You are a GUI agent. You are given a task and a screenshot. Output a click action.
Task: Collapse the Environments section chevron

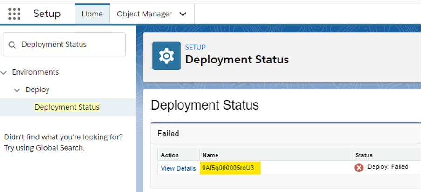coord(4,72)
